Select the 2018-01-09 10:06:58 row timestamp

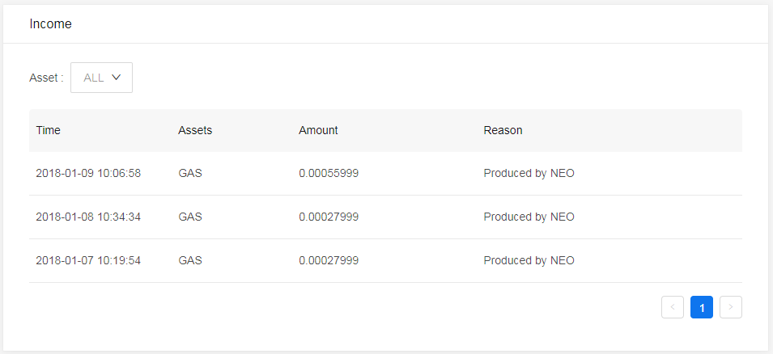click(88, 173)
